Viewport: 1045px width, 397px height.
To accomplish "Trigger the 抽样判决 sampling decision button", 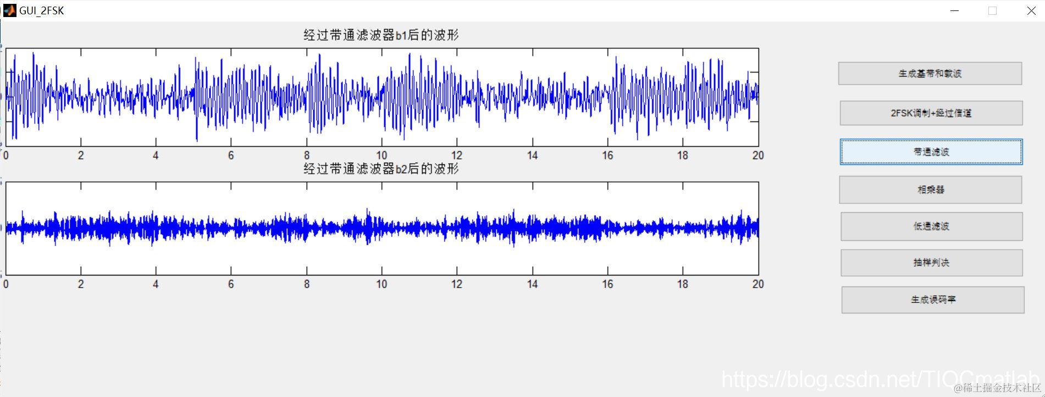I will tap(931, 262).
